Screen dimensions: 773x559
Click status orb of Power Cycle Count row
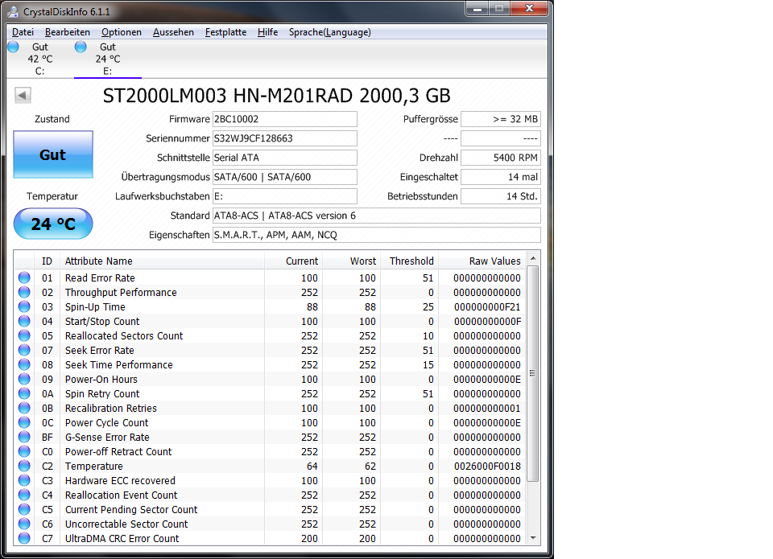pos(24,422)
